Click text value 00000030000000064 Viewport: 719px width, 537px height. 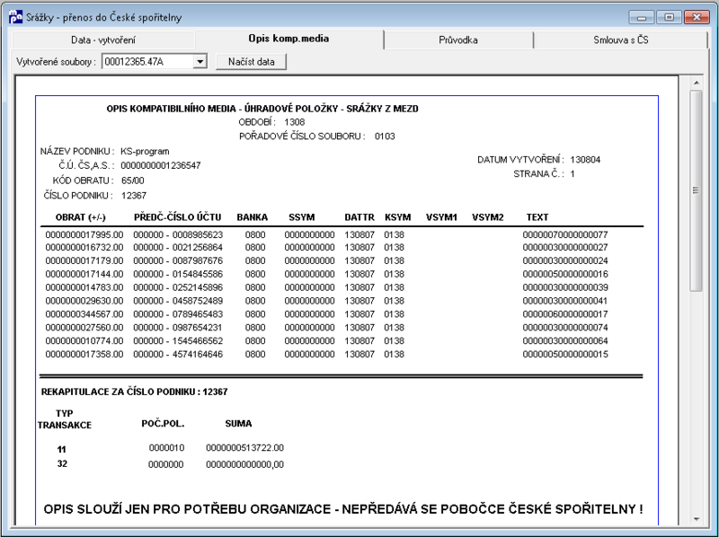[565, 341]
